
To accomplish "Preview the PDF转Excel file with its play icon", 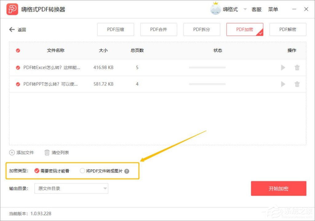I will [x=283, y=68].
